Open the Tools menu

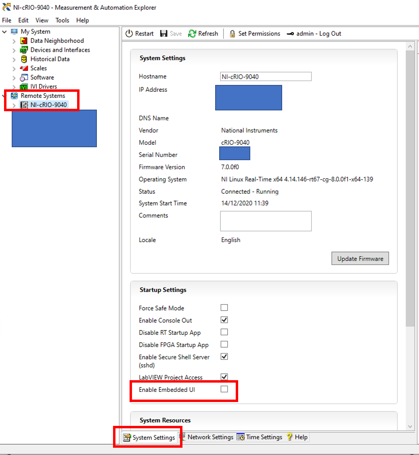pyautogui.click(x=62, y=20)
